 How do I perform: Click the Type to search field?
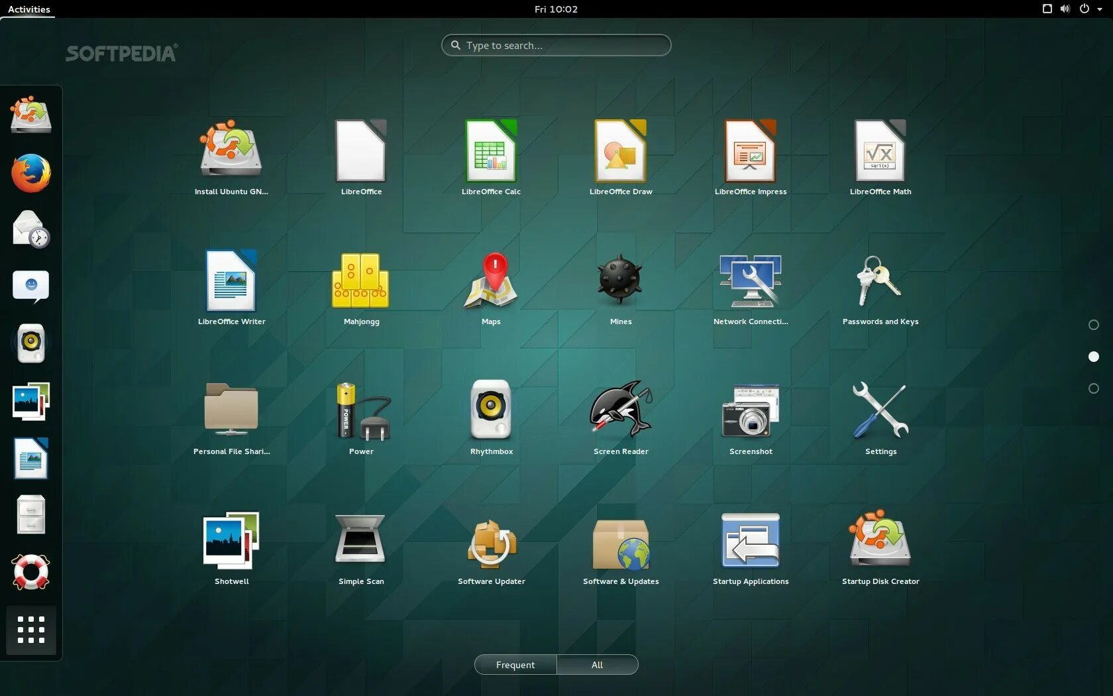click(x=556, y=45)
